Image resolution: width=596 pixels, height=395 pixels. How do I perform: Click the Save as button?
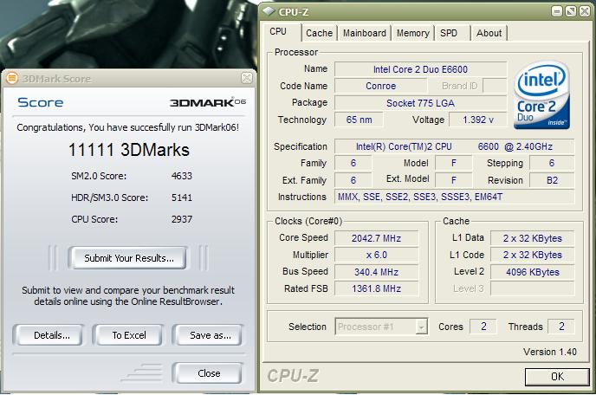point(208,335)
